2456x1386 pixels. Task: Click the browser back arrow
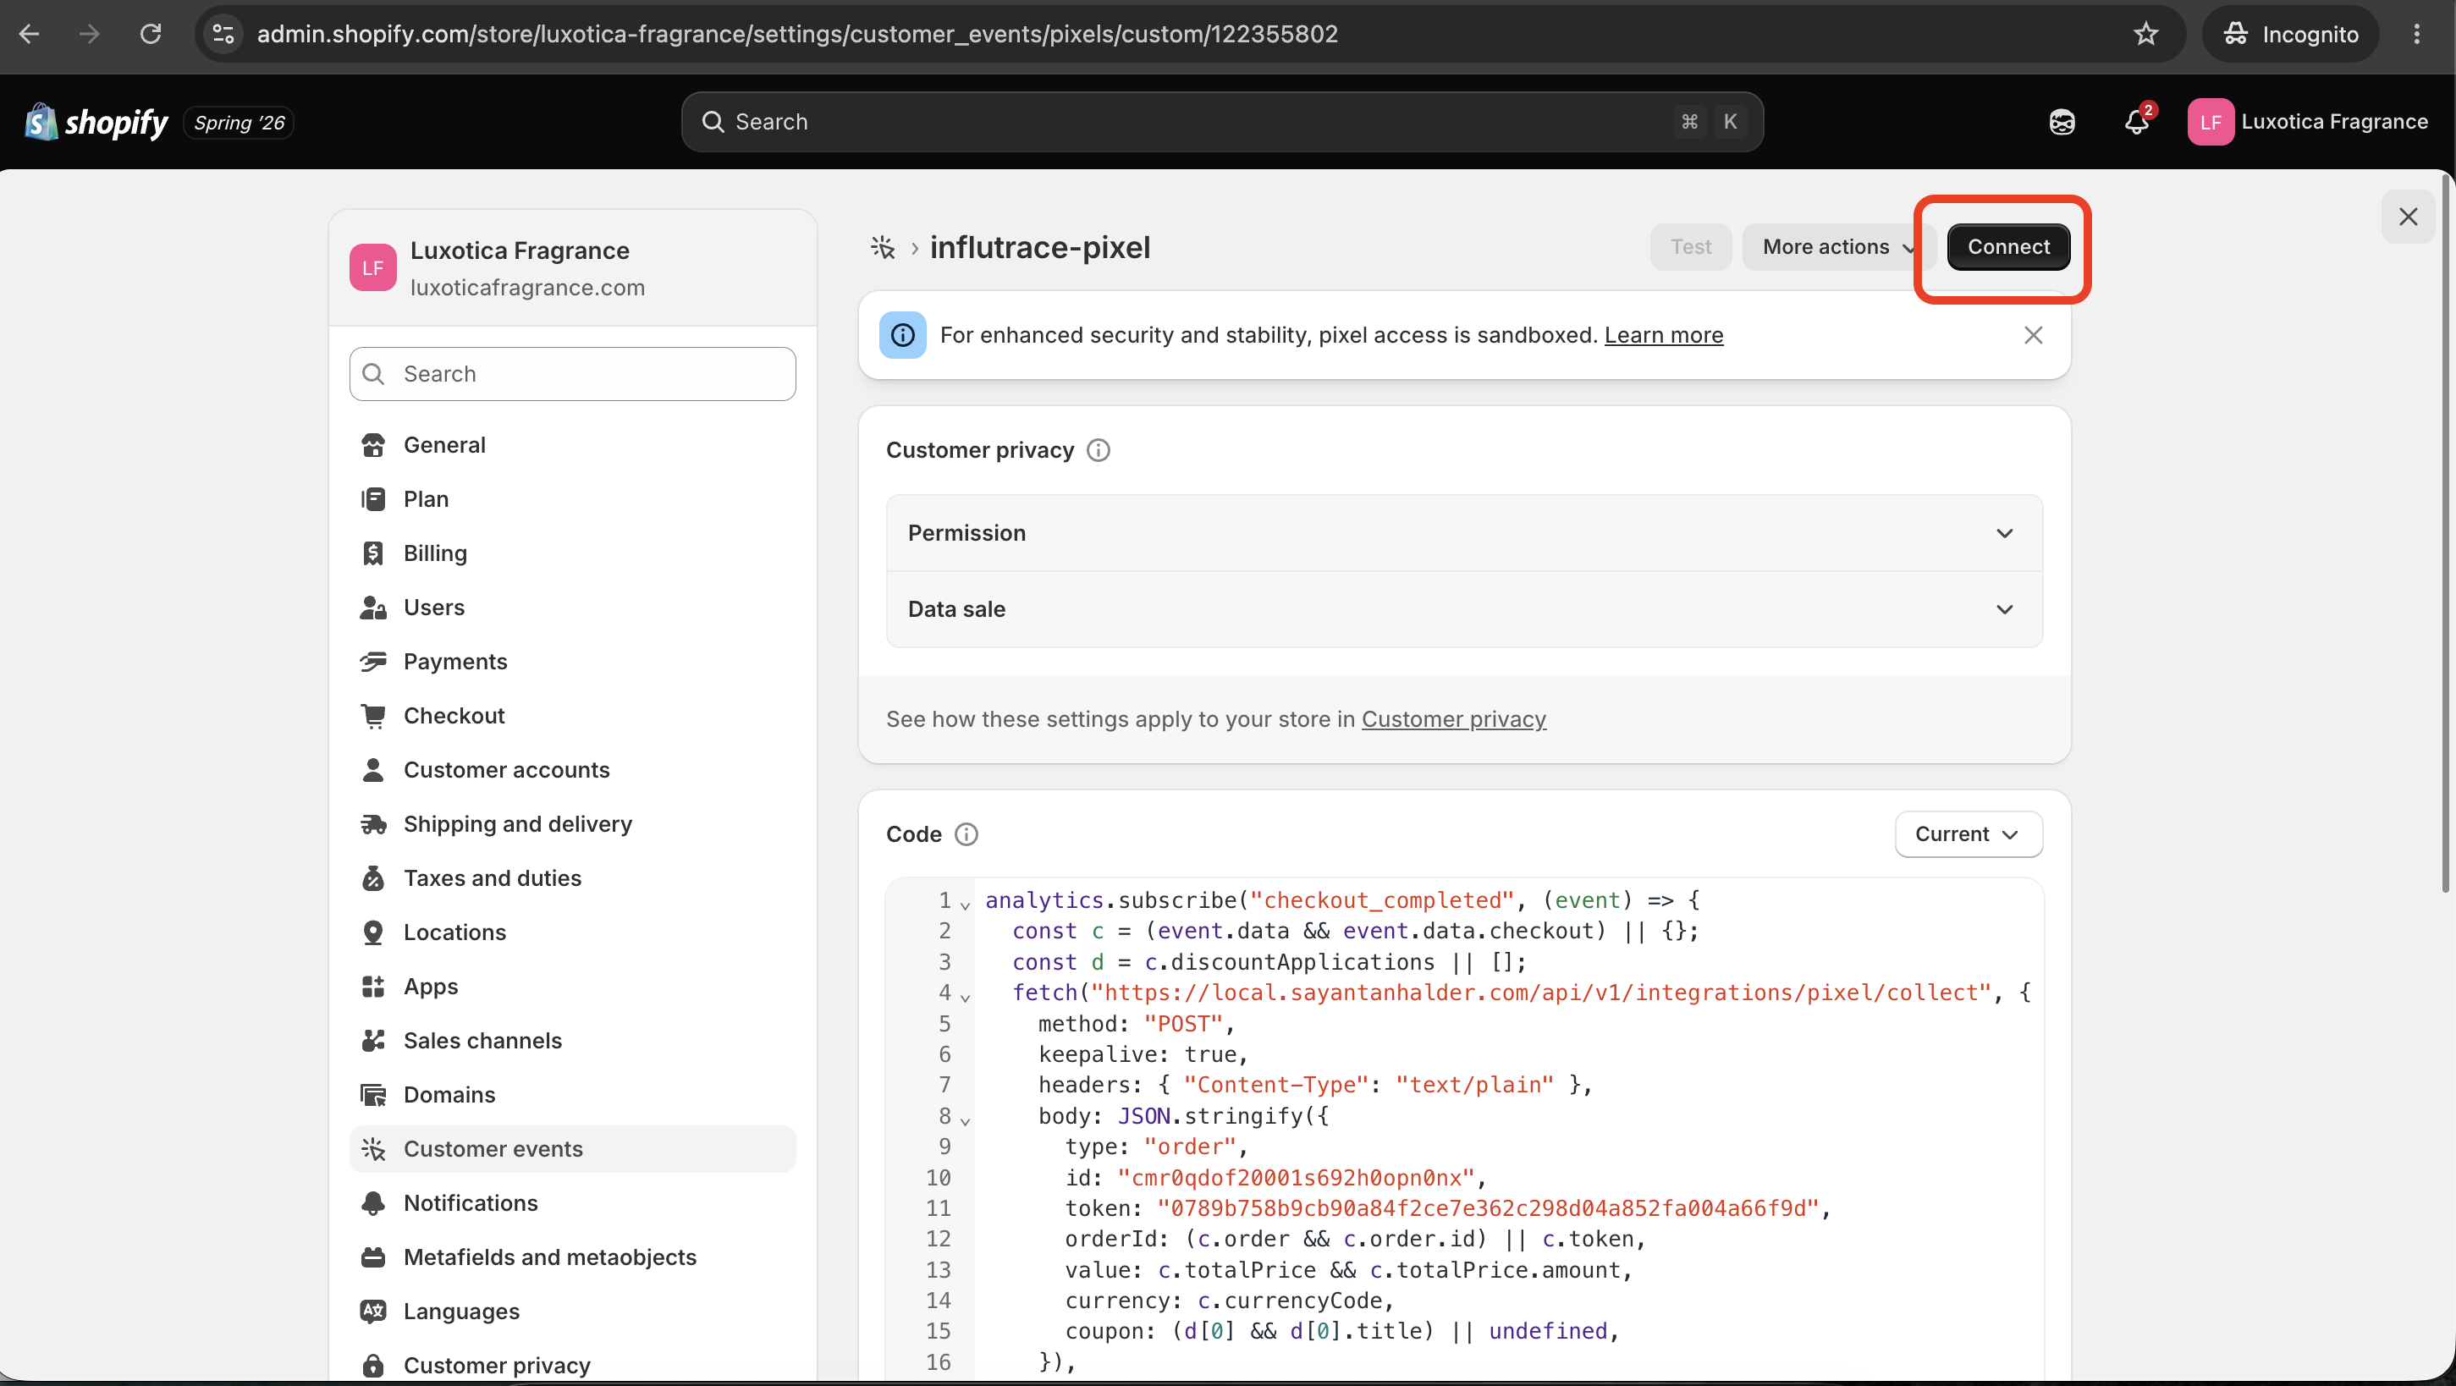coord(30,35)
